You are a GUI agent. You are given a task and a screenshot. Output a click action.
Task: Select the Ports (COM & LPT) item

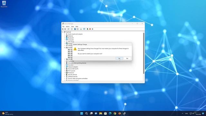pyautogui.click(x=73, y=69)
